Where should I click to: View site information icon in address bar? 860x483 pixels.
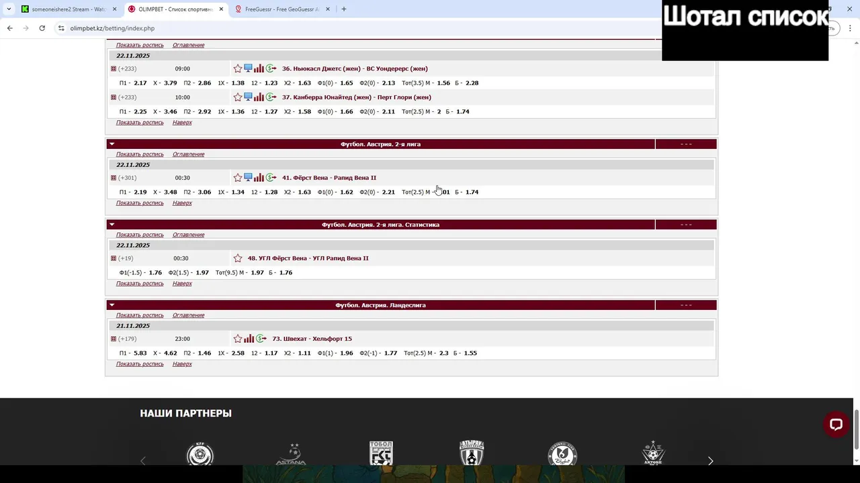(61, 28)
